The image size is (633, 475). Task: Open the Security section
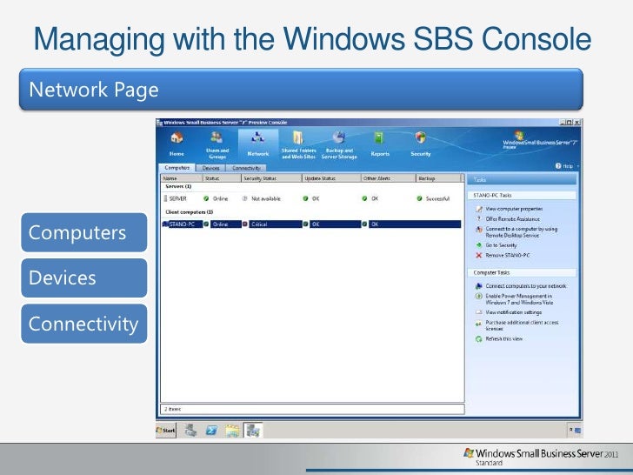point(420,144)
